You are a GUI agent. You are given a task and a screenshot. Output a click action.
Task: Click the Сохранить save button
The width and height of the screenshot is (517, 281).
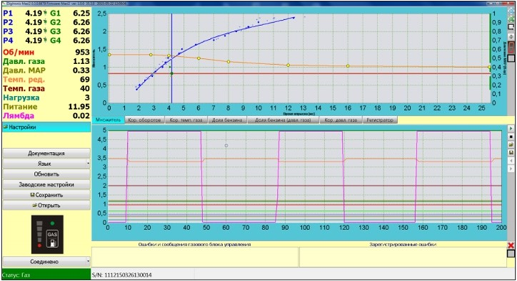46,195
